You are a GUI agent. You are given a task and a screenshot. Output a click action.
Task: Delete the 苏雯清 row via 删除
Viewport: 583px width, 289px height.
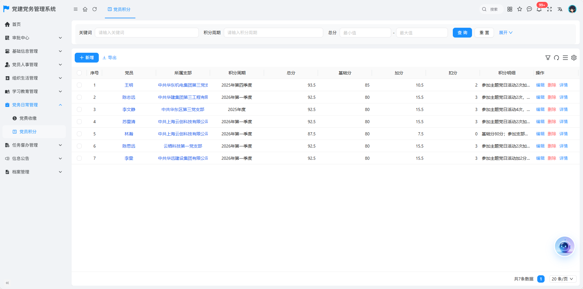click(552, 122)
